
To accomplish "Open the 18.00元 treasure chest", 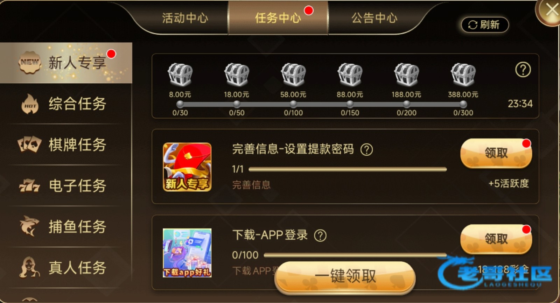I will point(237,75).
